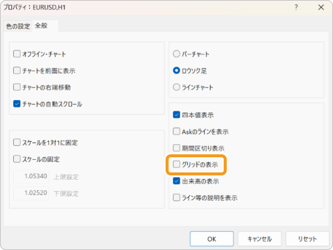Toggle チャートの右端移動 checkbox
The image size is (333, 250).
click(17, 87)
